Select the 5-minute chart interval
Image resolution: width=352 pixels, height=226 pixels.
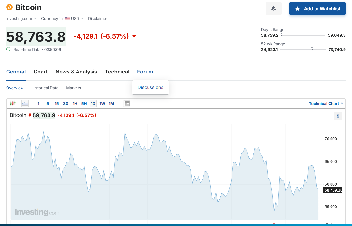pyautogui.click(x=47, y=104)
